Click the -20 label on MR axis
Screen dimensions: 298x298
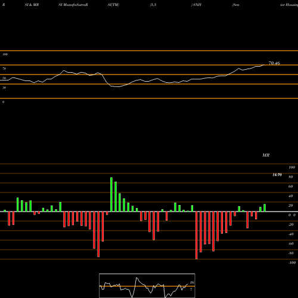coord(291,225)
